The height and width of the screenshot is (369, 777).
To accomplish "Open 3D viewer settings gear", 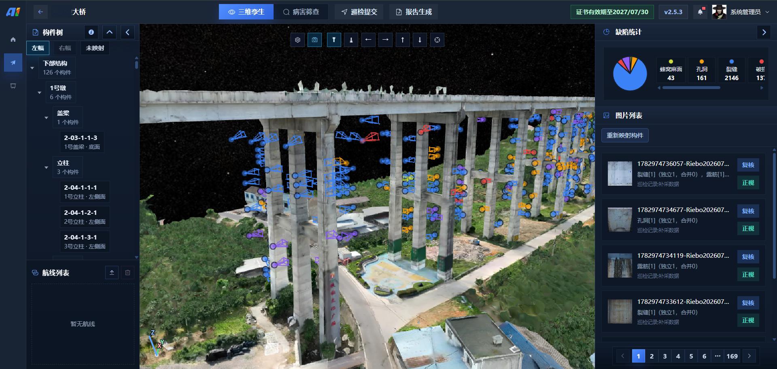I will tap(298, 40).
